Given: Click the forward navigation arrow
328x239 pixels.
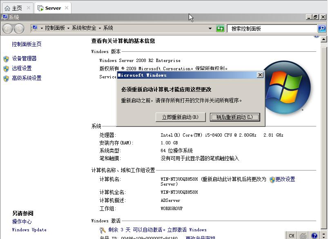Looking at the screenshot, I should 19,29.
